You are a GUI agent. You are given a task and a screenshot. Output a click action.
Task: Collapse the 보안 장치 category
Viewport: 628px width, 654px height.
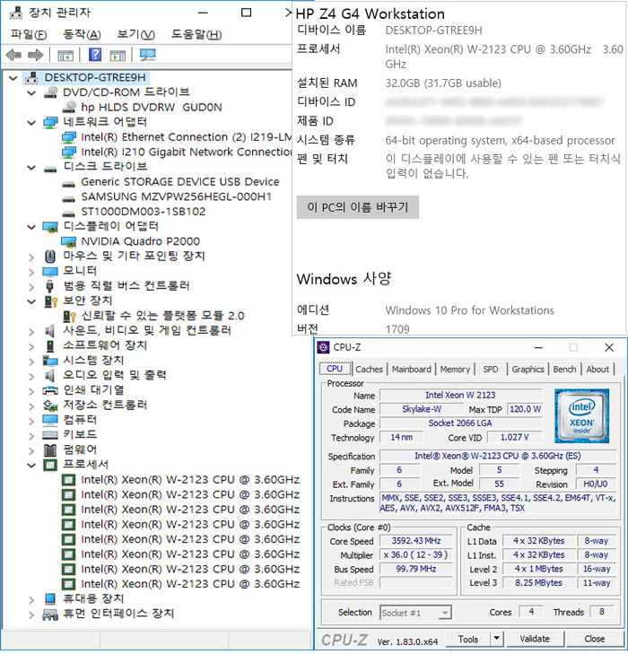pyautogui.click(x=31, y=301)
